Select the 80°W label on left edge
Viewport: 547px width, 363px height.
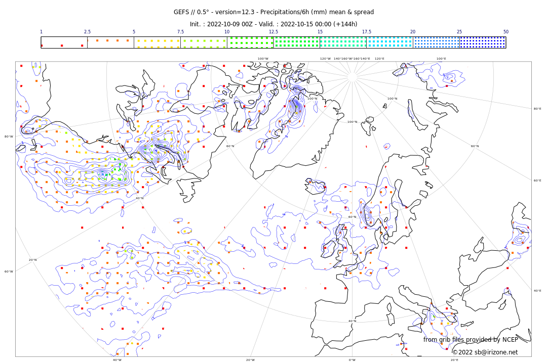(x=9, y=137)
